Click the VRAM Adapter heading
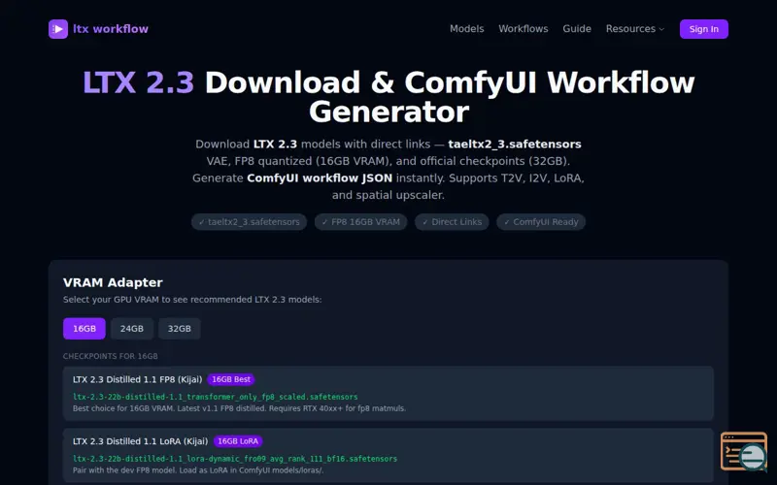Screen dimensions: 777x485 113,282
